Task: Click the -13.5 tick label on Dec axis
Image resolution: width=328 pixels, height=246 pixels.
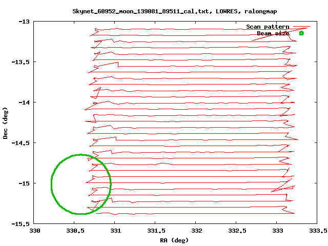Action: [x=21, y=62]
